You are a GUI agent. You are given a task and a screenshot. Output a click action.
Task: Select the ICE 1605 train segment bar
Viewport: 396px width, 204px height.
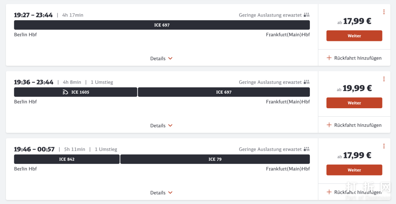(76, 92)
